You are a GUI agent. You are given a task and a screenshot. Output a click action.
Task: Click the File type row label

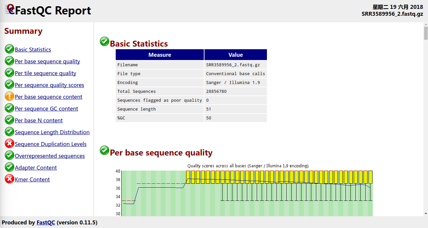pos(129,73)
